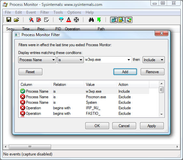Toggle Show File System Activity toolbar icon
This screenshot has height=160, width=183.
[x=121, y=20]
